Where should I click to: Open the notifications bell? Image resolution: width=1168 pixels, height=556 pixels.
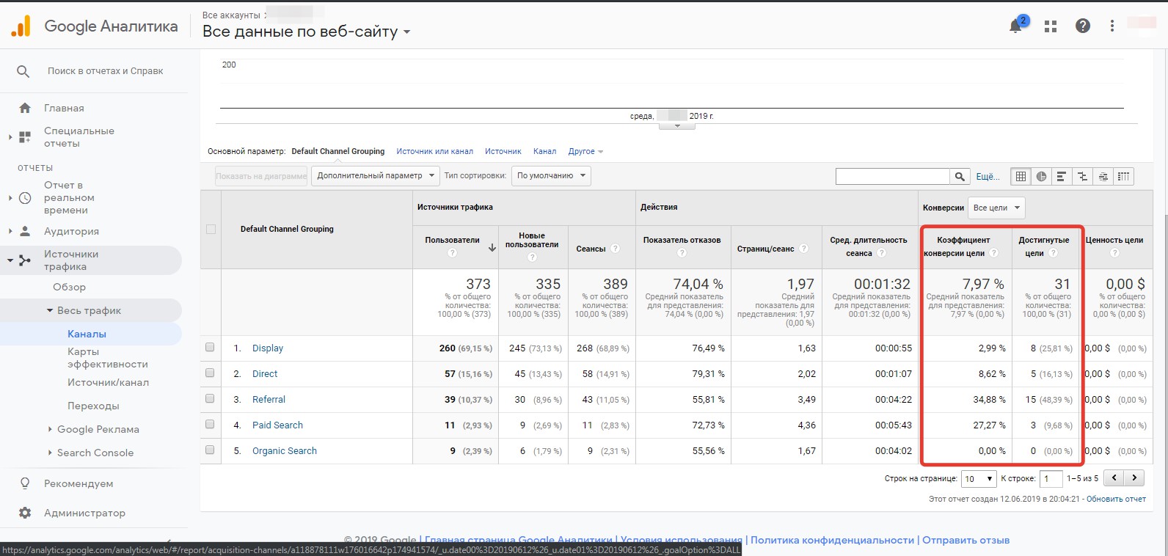1016,26
